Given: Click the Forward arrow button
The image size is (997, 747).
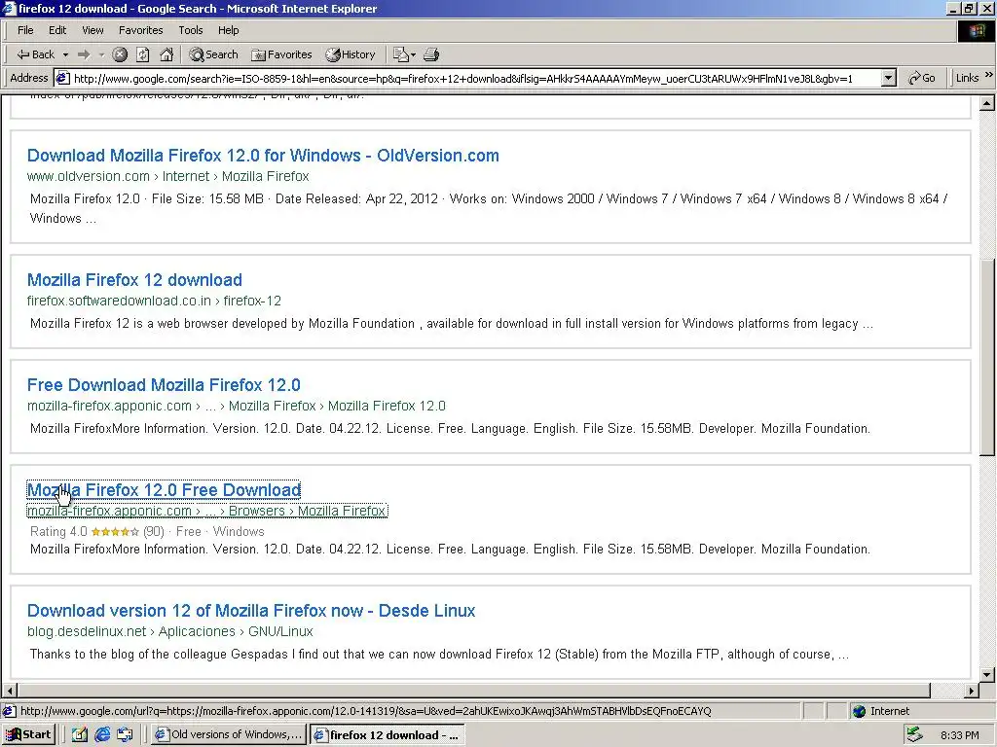Looking at the screenshot, I should click(x=84, y=54).
